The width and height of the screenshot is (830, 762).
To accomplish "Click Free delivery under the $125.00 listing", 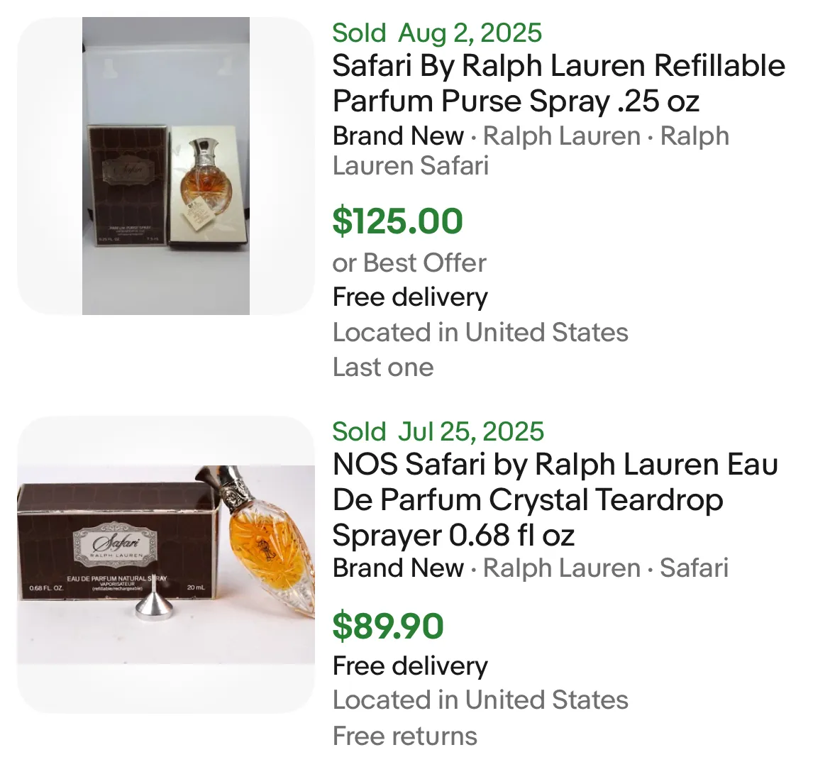I will click(410, 297).
